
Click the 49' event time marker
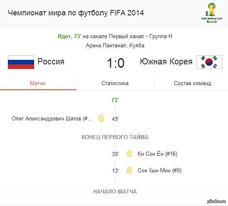click(x=115, y=119)
